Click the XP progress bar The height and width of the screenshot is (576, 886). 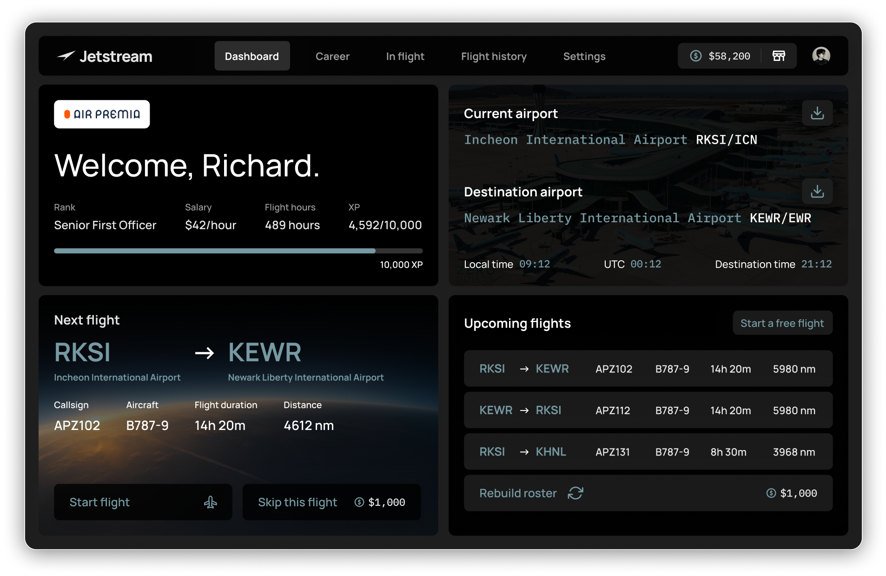click(x=238, y=251)
